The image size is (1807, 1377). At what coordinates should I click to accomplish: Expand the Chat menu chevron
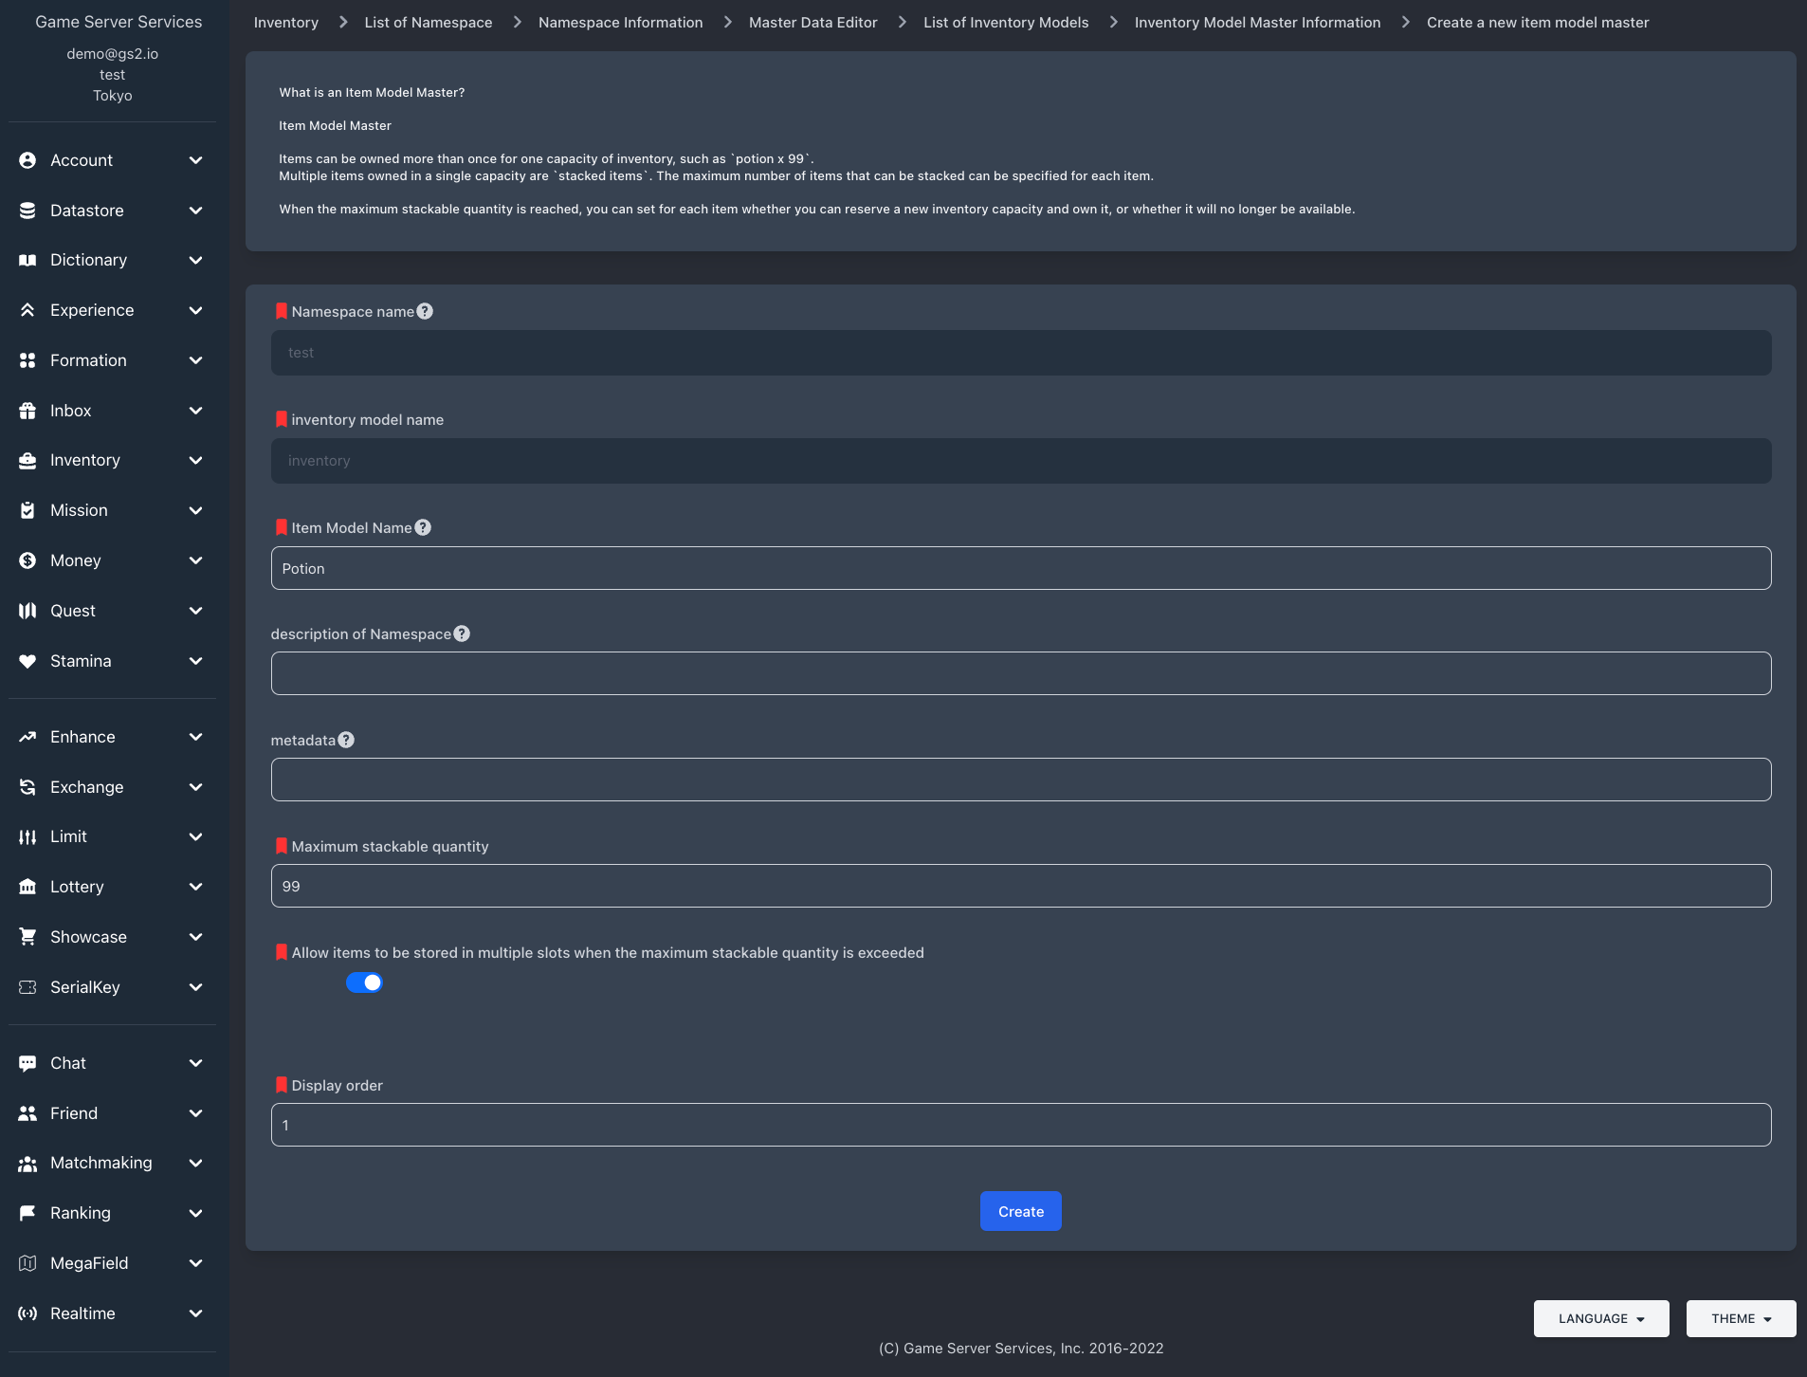click(196, 1063)
